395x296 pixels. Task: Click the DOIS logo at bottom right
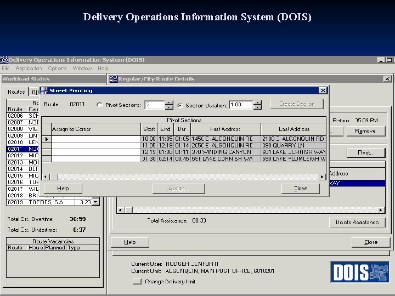tap(360, 272)
